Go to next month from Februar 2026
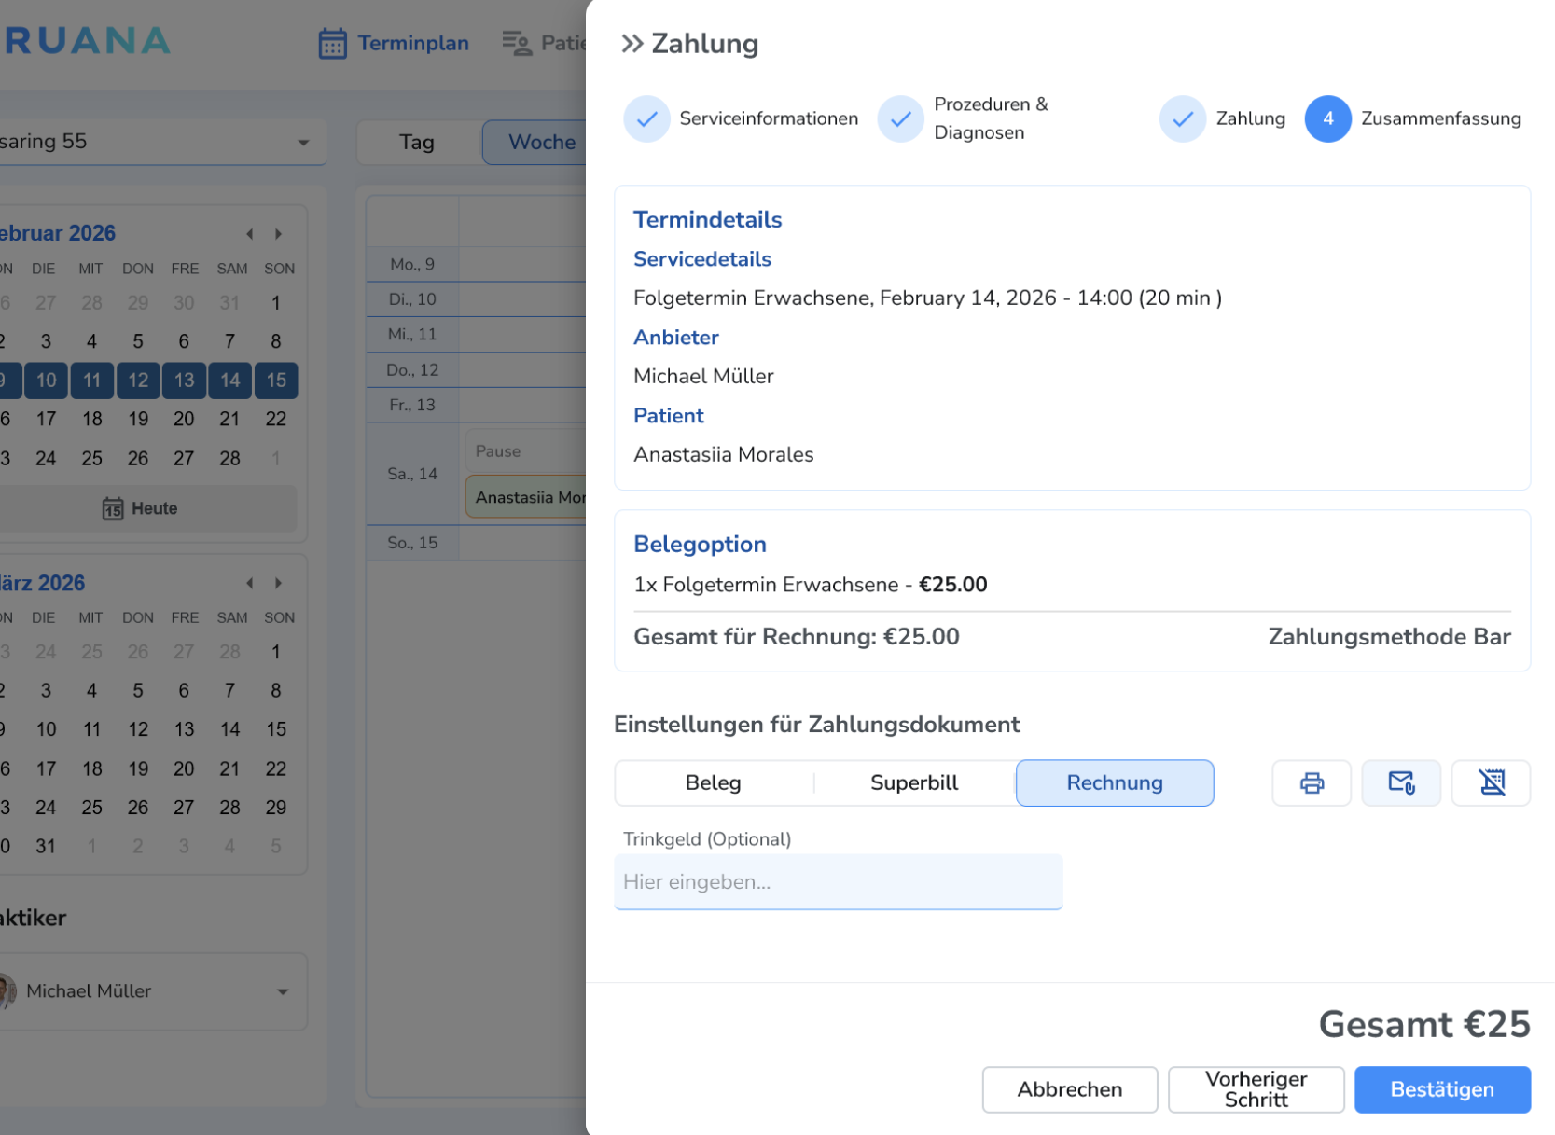Image resolution: width=1555 pixels, height=1135 pixels. coord(278,234)
